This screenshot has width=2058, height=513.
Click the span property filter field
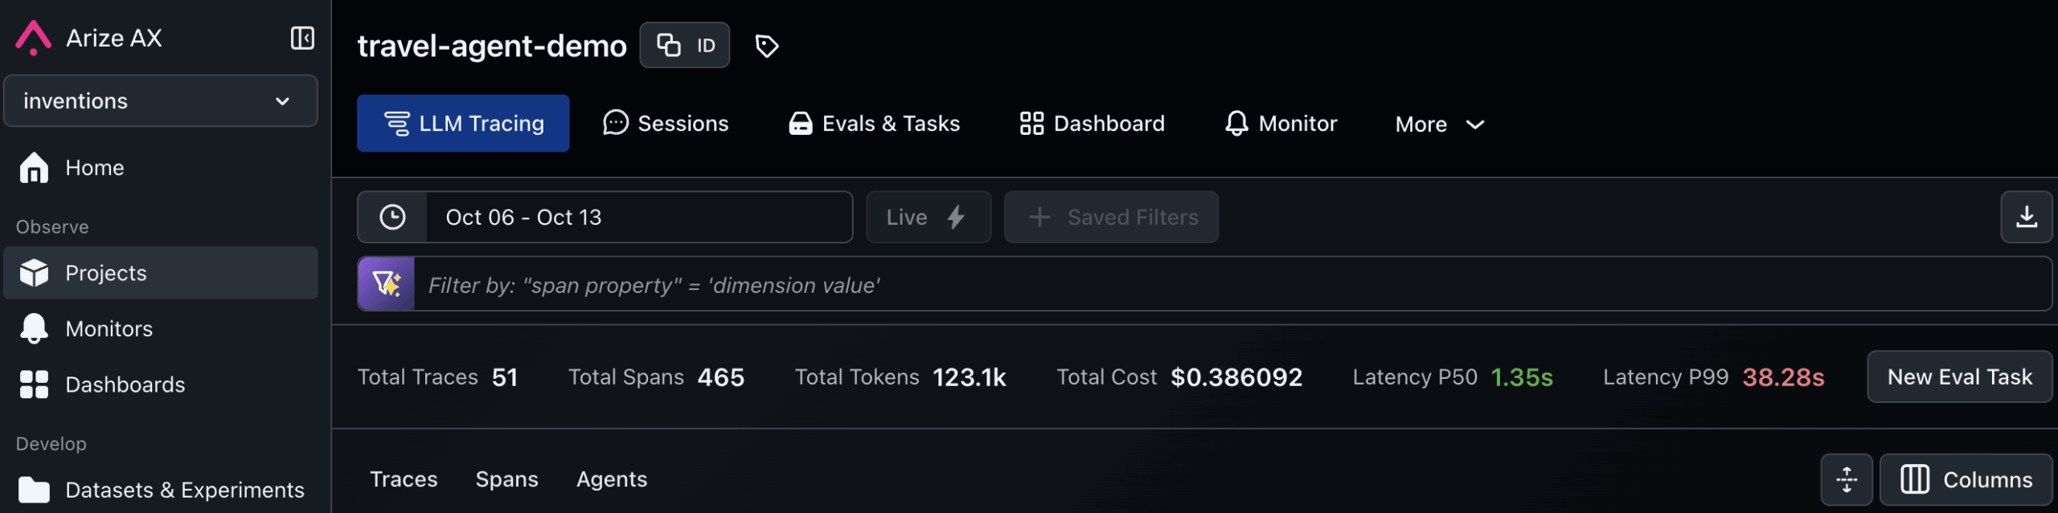pos(1230,285)
